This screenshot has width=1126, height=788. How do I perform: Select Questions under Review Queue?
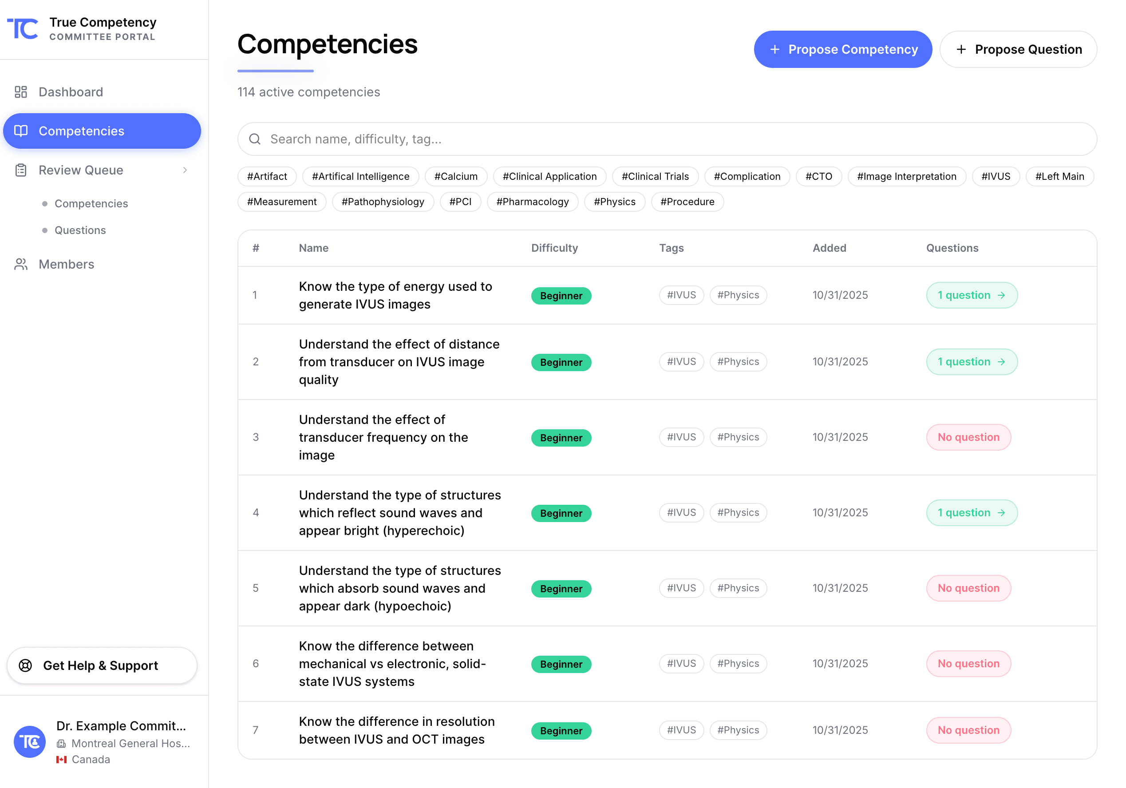79,230
